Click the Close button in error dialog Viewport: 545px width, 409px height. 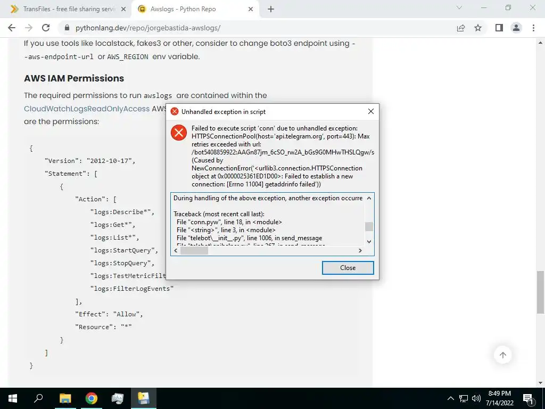click(348, 268)
